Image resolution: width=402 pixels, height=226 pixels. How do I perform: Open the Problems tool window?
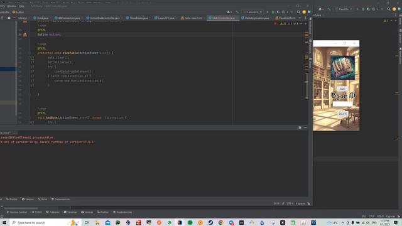53,212
